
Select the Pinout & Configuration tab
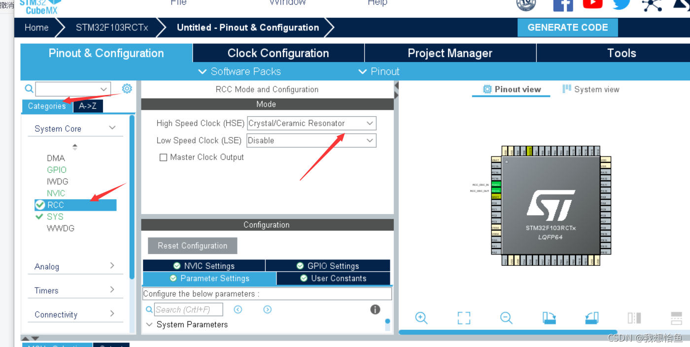click(x=106, y=53)
